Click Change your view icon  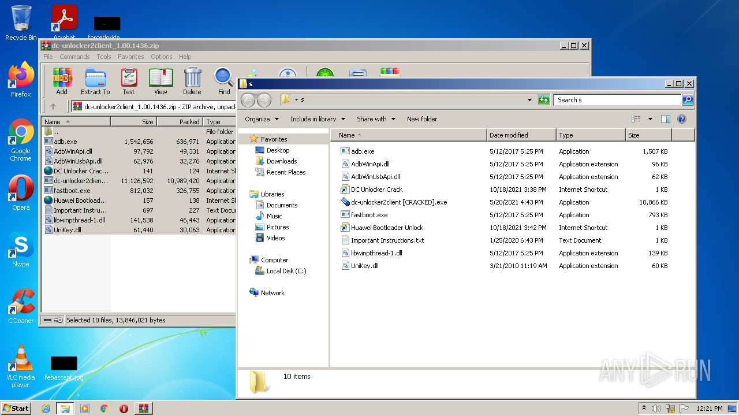pos(636,119)
